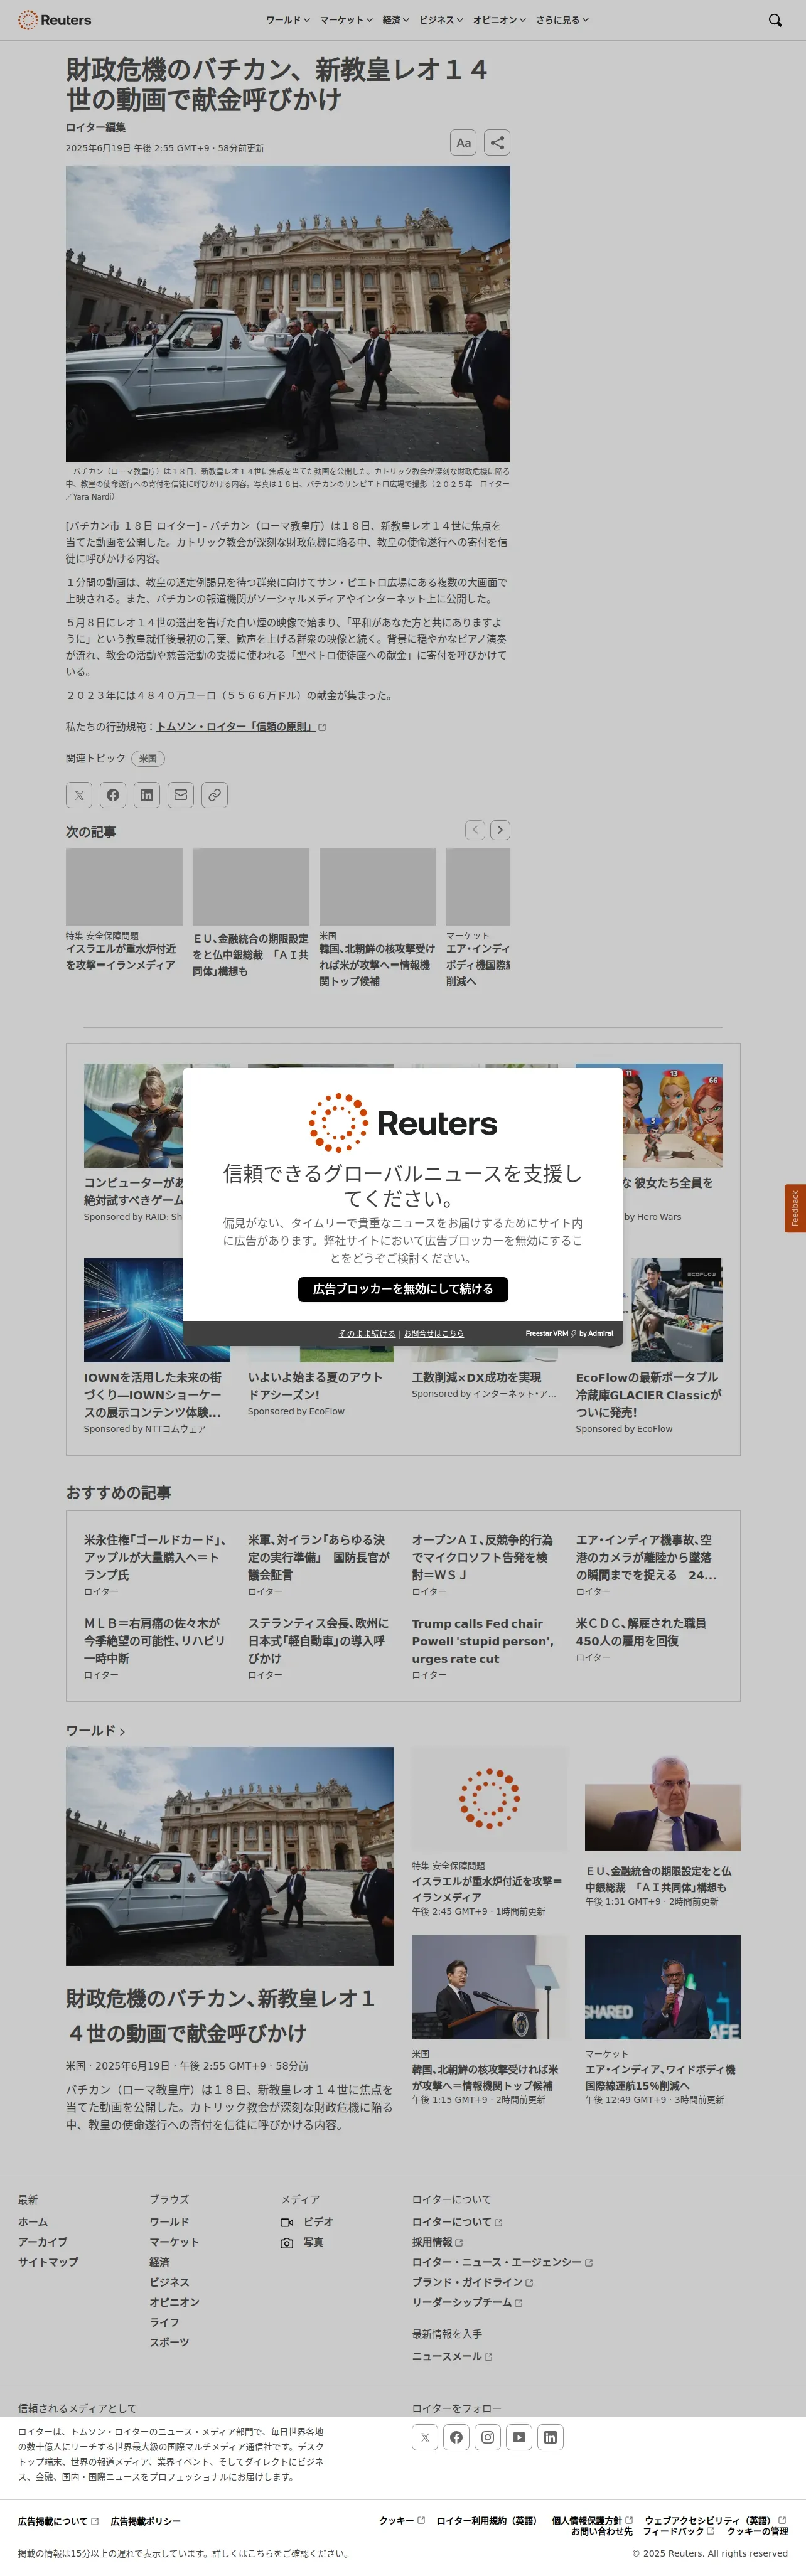Open footer スポーツ browse link

click(x=170, y=2342)
